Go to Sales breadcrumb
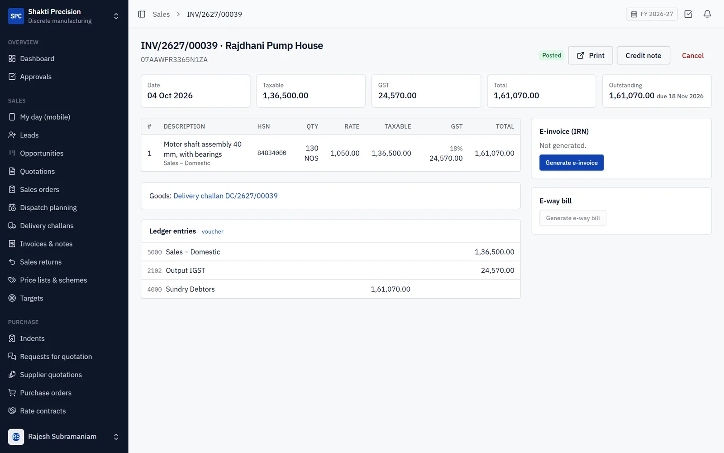Image resolution: width=724 pixels, height=453 pixels. point(161,14)
